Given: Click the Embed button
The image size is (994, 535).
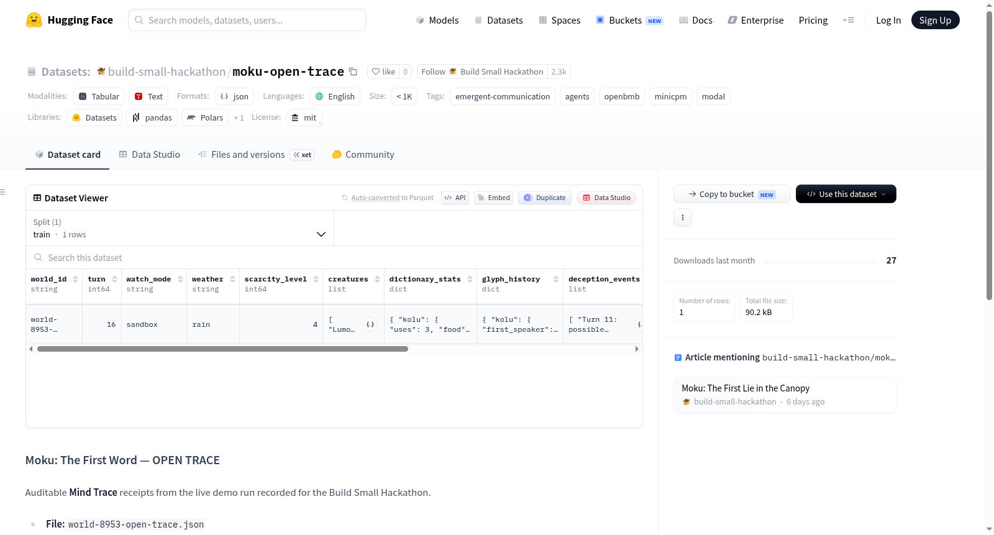Looking at the screenshot, I should (493, 198).
